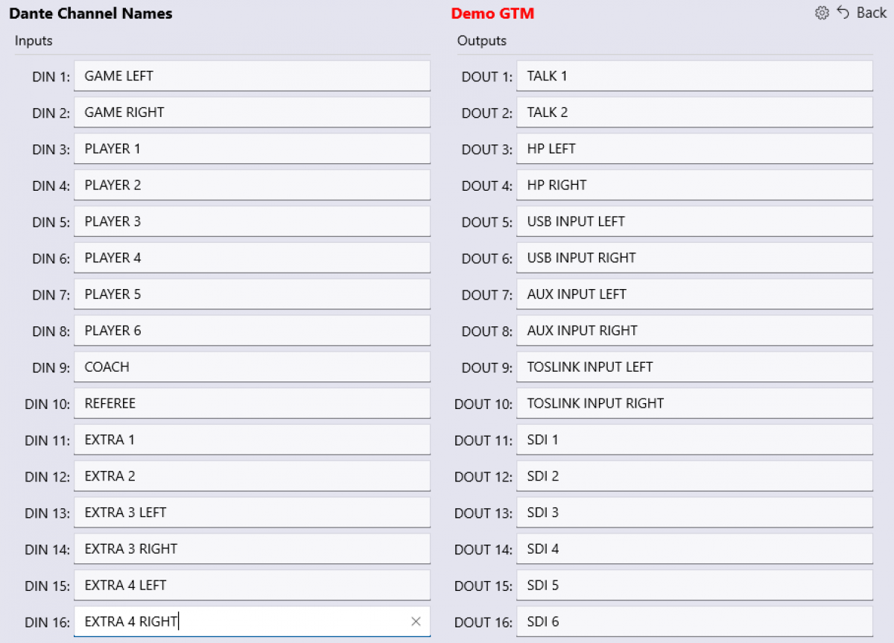Image resolution: width=894 pixels, height=643 pixels.
Task: Edit the DIN 6 PLAYER 4 field
Action: (x=252, y=258)
